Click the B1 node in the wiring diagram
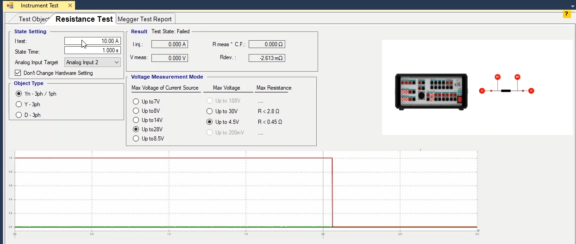This screenshot has width=576, height=244. (497, 77)
